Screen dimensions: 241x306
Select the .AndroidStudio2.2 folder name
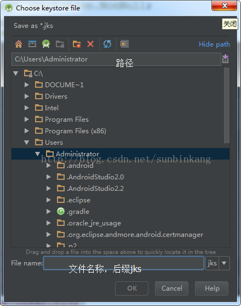(95, 189)
